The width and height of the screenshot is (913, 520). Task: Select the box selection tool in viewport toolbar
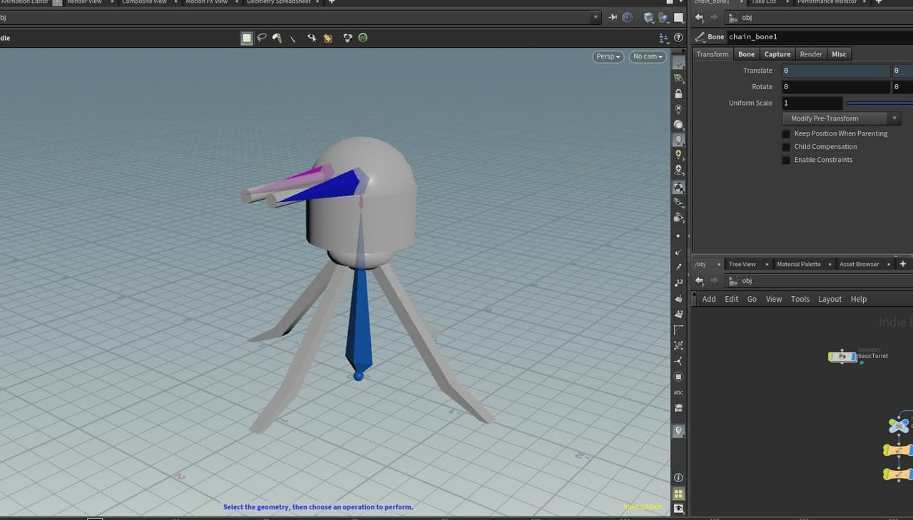[x=247, y=38]
